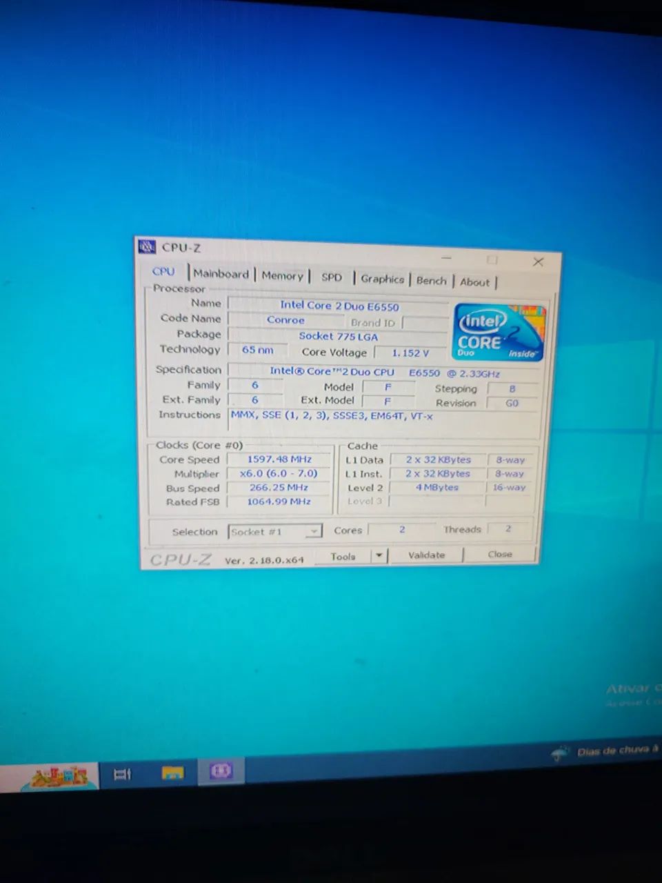Click the Code Name value Conroe

point(285,320)
